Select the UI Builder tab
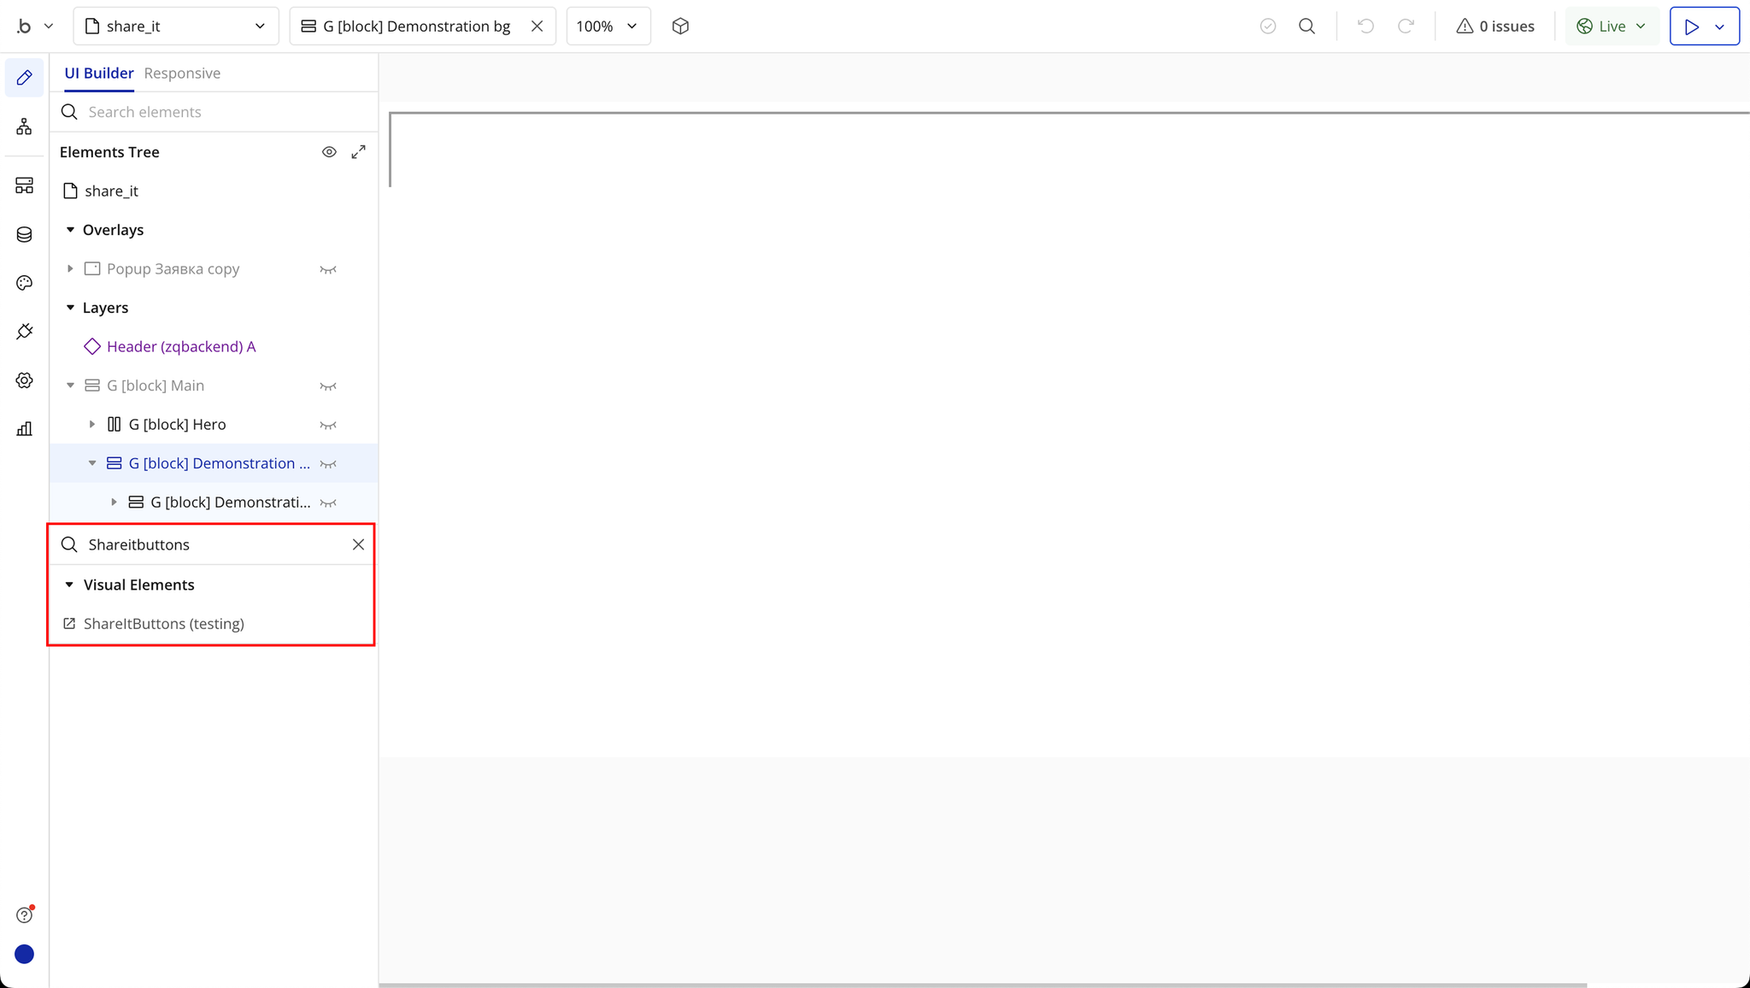Viewport: 1750px width, 988px height. (x=99, y=74)
